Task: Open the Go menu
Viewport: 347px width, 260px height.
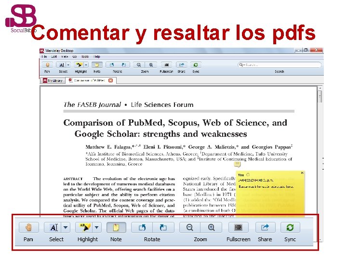Action: (75, 57)
